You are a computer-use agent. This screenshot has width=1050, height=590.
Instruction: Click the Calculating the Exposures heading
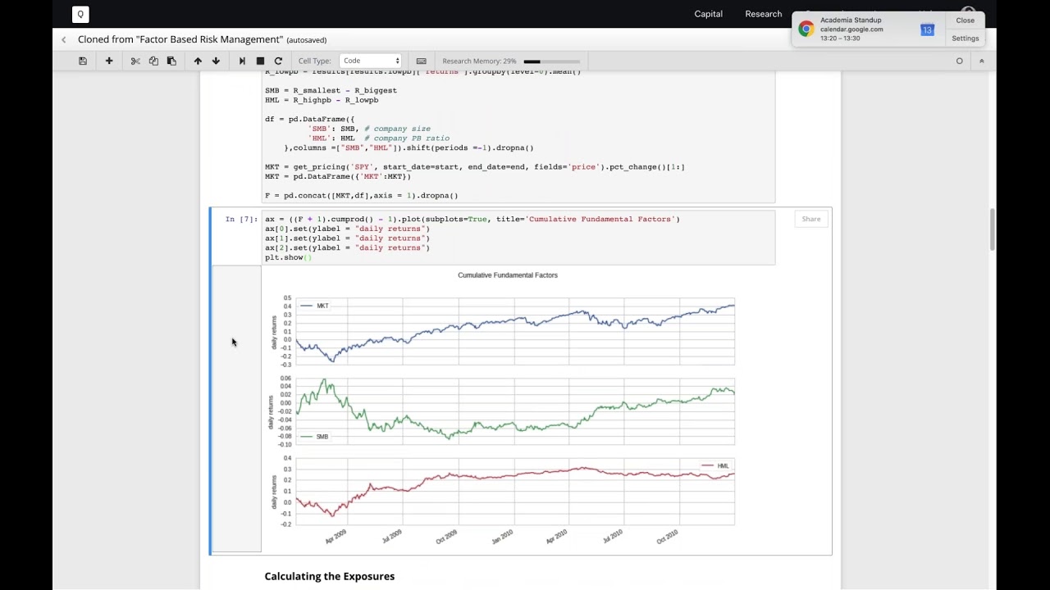(329, 576)
